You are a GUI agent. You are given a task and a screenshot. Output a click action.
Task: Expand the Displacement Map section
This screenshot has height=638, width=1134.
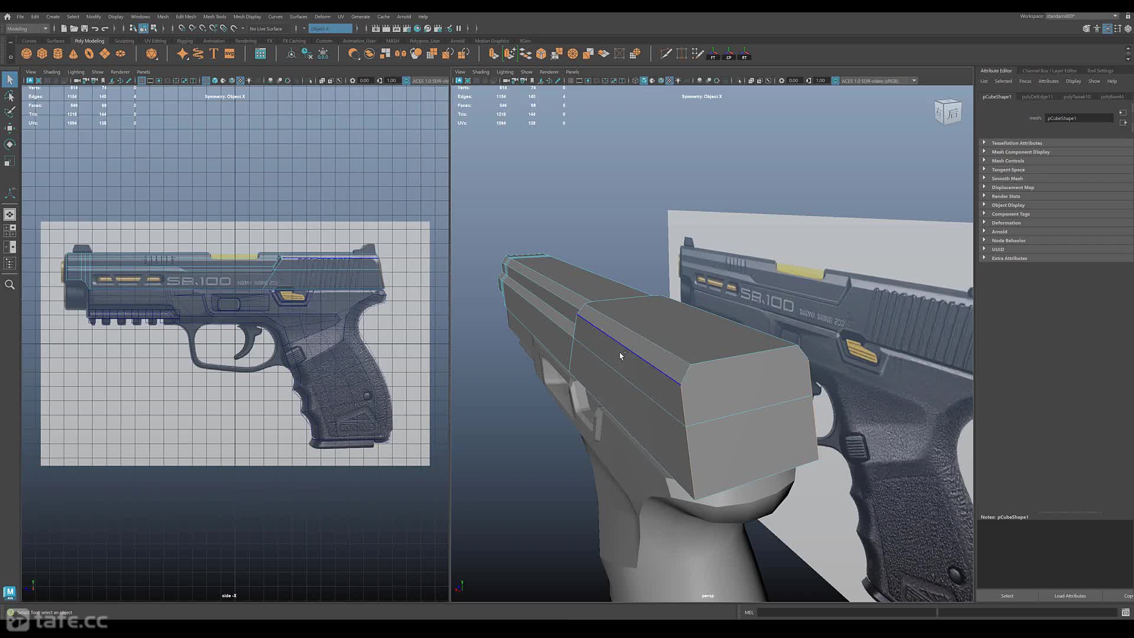1012,187
